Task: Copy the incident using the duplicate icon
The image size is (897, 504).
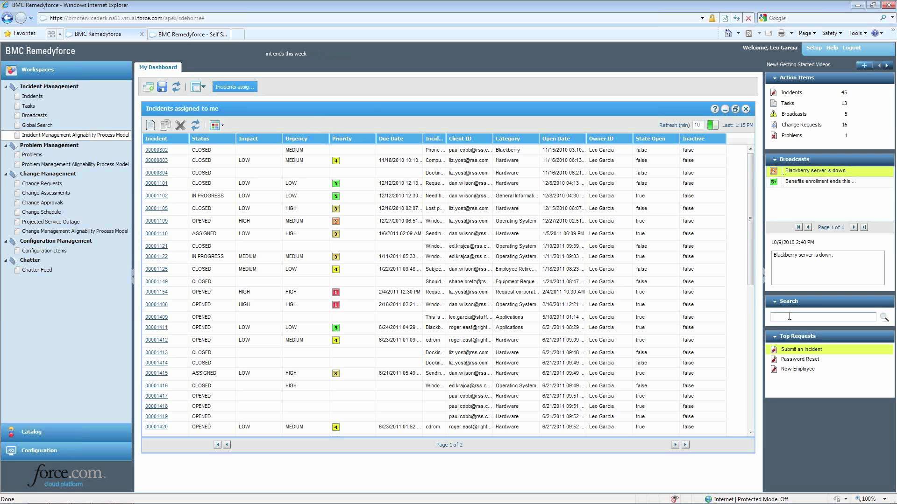Action: tap(165, 125)
